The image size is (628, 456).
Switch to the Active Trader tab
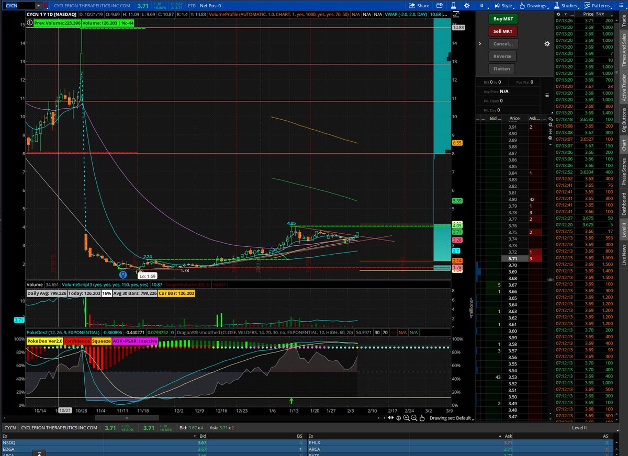click(x=623, y=87)
